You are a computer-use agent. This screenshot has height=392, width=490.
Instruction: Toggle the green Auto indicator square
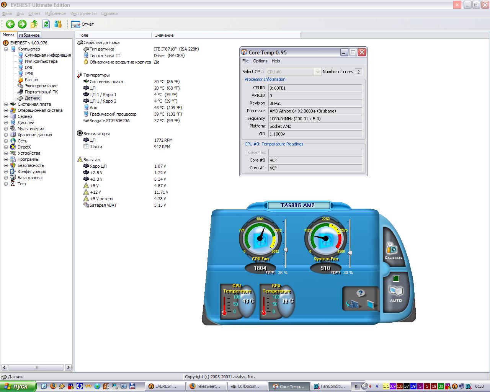tap(396, 278)
